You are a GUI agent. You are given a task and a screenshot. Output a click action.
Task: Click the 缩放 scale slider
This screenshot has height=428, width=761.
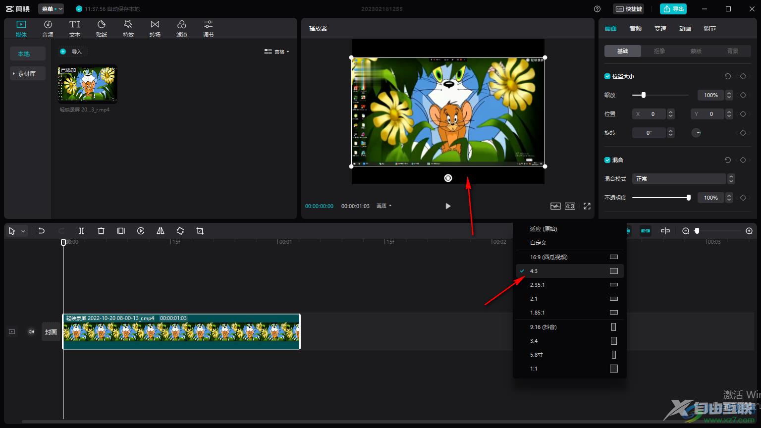click(660, 95)
